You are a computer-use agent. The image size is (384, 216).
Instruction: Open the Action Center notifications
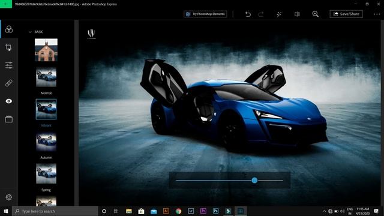click(376, 211)
